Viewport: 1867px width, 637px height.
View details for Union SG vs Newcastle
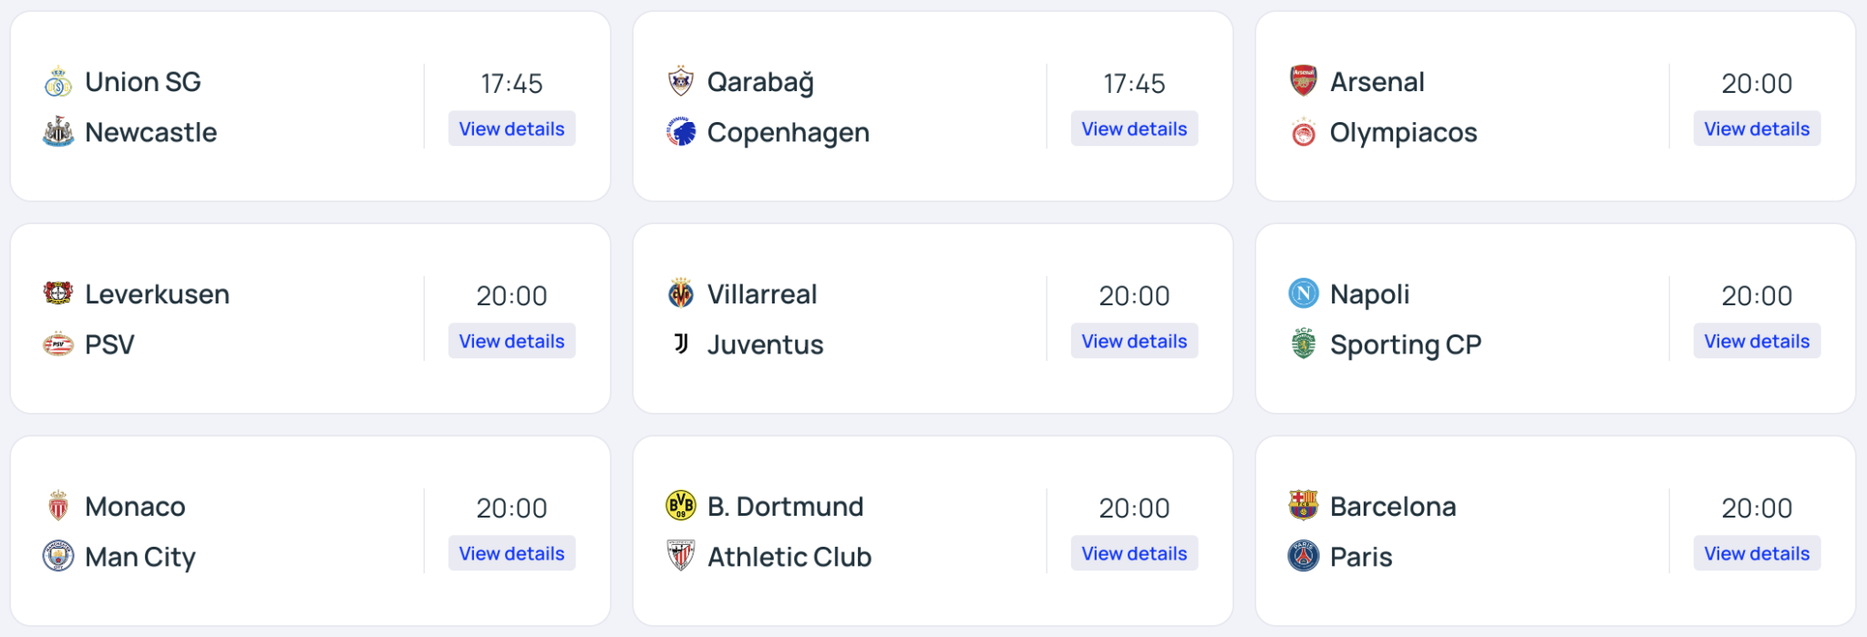[511, 128]
